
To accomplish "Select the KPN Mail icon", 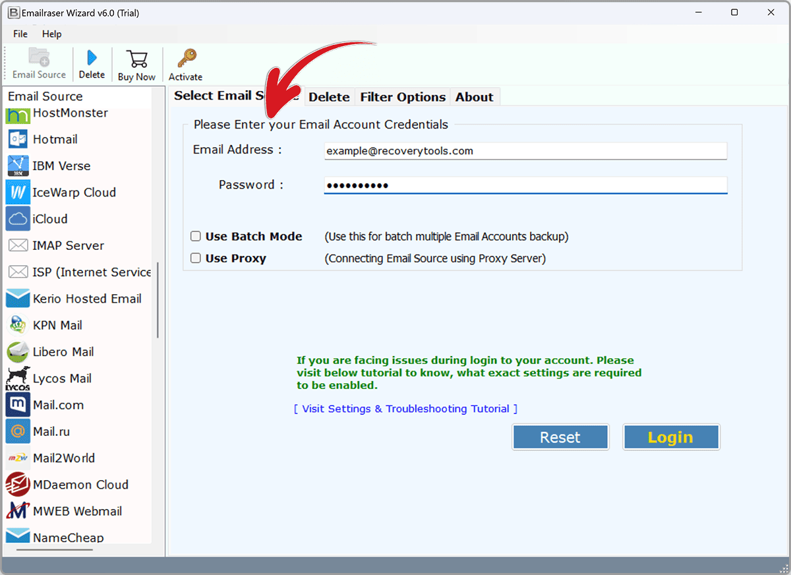I will 16,325.
